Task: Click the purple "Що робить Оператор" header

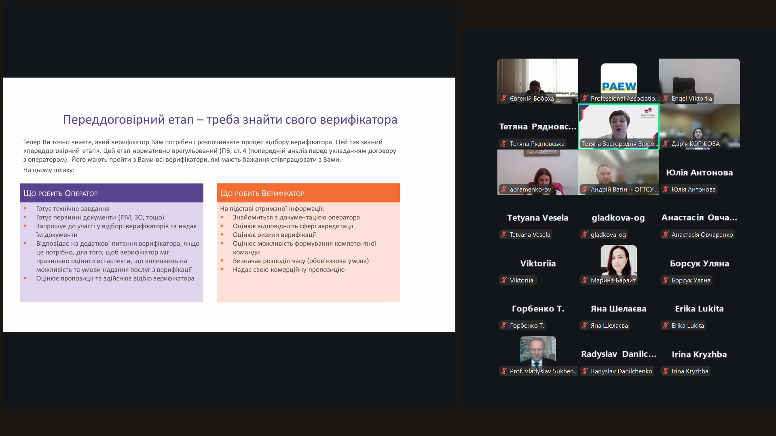Action: pyautogui.click(x=112, y=193)
